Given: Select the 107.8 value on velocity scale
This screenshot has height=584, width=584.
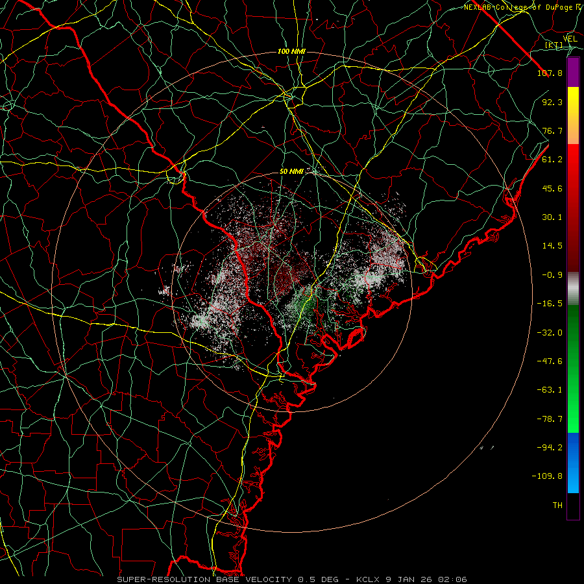Looking at the screenshot, I should pyautogui.click(x=550, y=73).
